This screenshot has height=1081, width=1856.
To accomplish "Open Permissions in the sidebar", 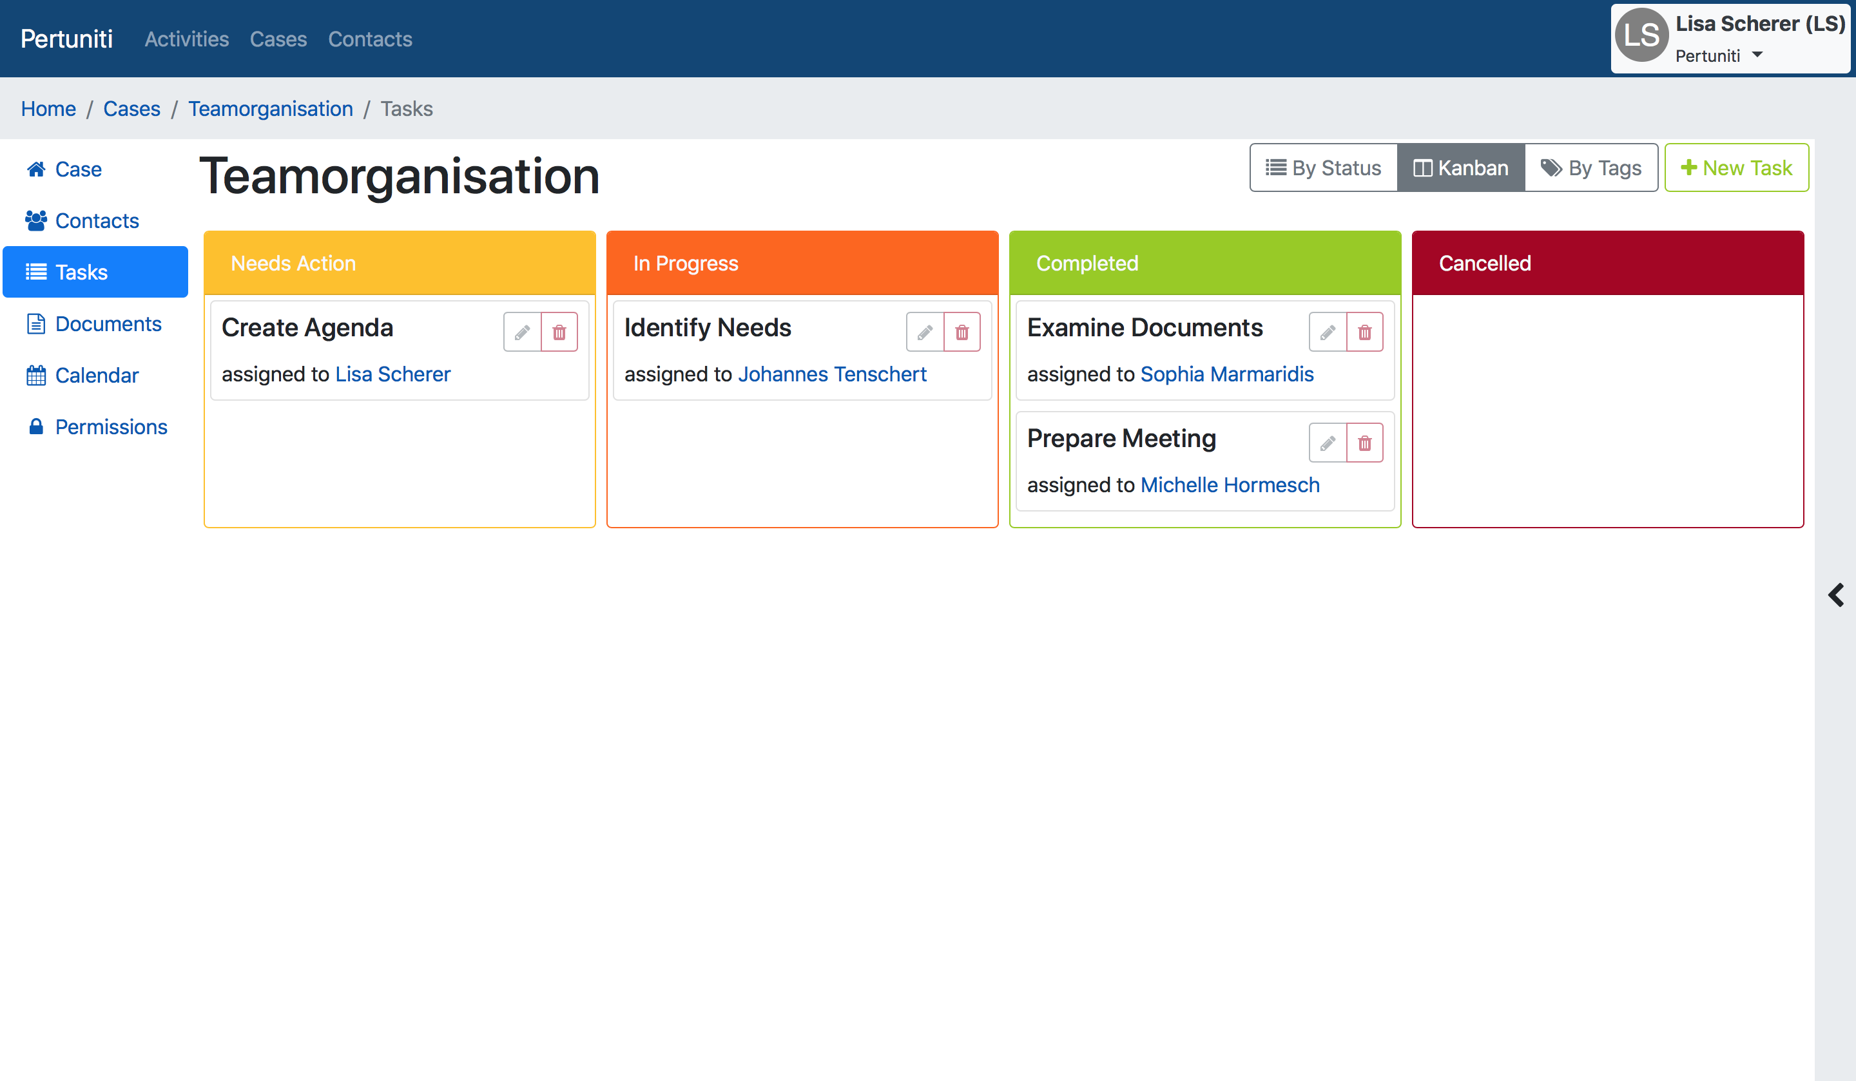I will (95, 426).
